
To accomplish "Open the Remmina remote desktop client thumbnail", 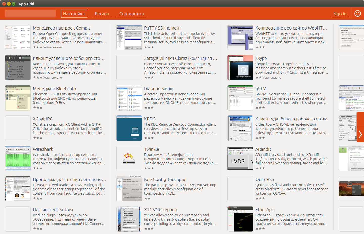I will tap(18, 68).
